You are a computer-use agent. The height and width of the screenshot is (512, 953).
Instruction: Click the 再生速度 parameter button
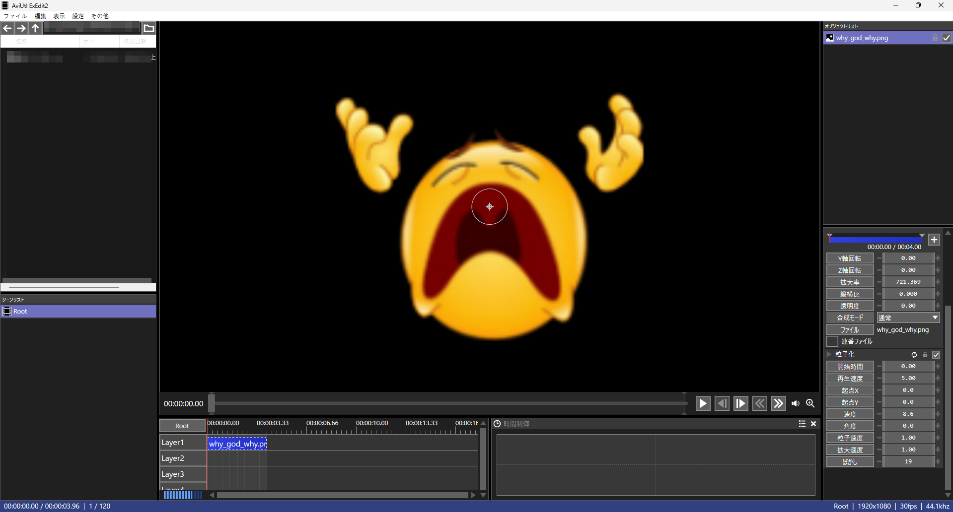(x=850, y=379)
